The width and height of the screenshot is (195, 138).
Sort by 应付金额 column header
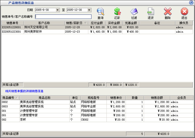97,23
